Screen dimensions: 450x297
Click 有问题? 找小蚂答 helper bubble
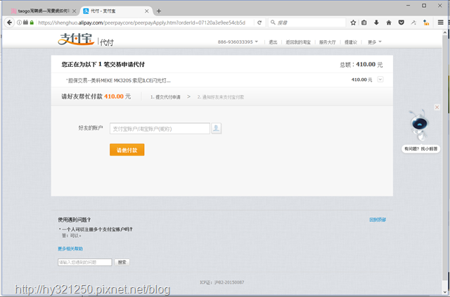pyautogui.click(x=420, y=148)
